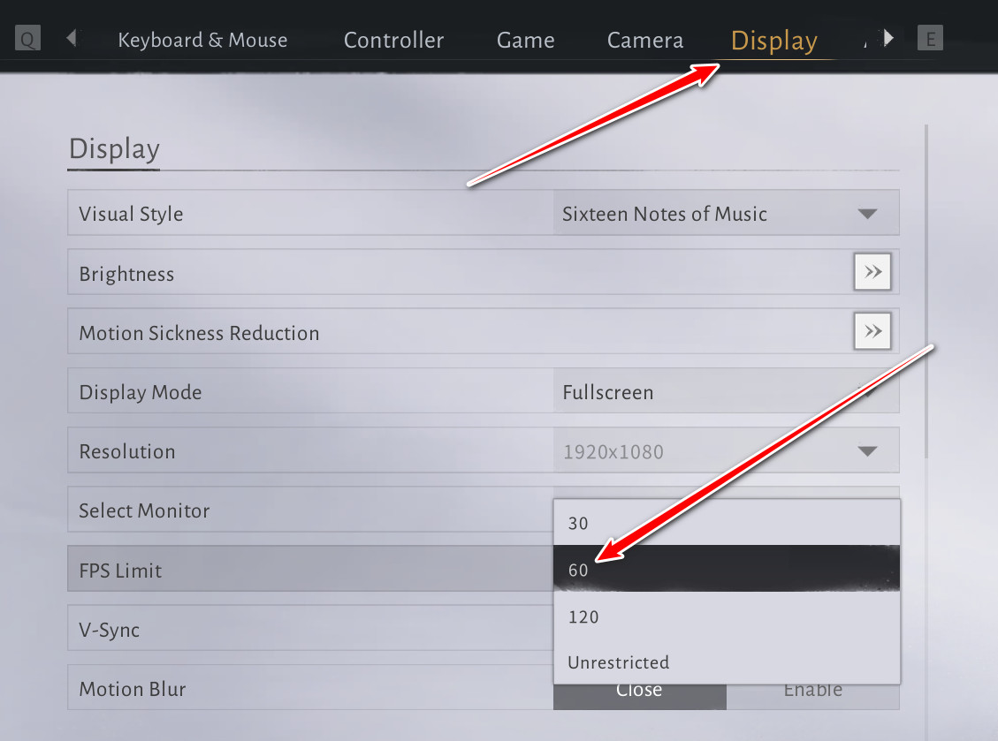This screenshot has width=998, height=741.
Task: Choose 30 in FPS Limit list
Action: [x=726, y=523]
